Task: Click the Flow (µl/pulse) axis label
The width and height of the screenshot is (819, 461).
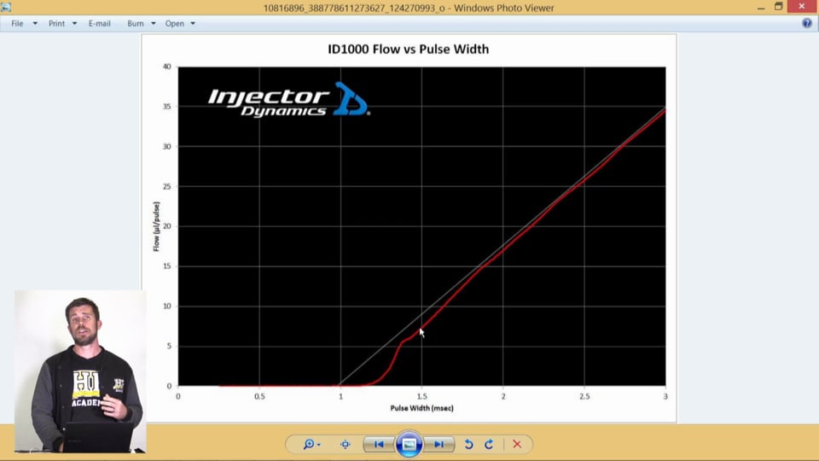Action: (x=156, y=226)
